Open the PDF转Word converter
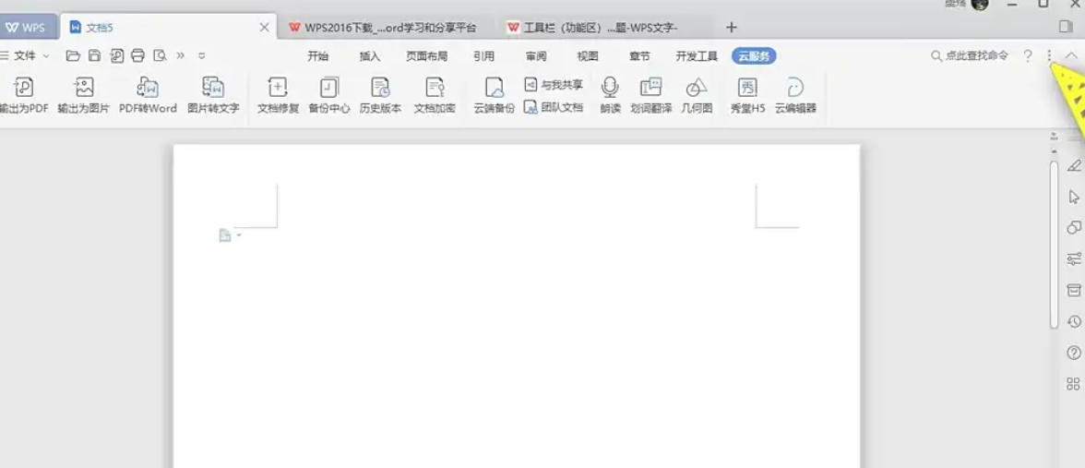Viewport: 1085px width, 468px height. (148, 95)
